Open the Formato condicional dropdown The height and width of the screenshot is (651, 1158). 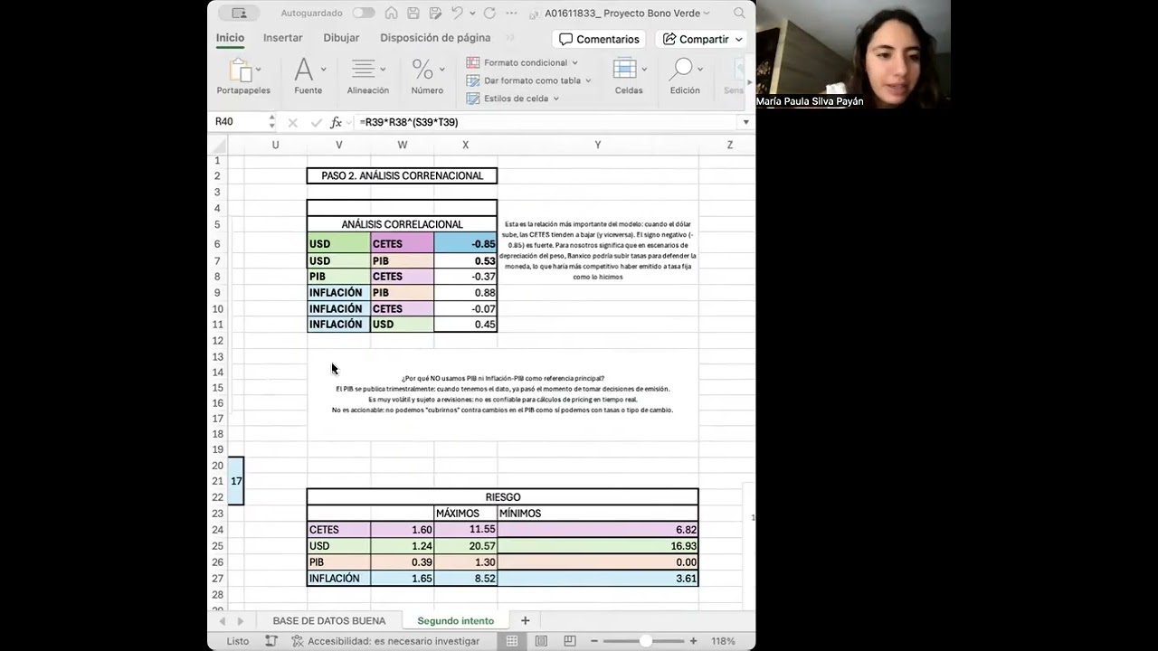tap(522, 62)
